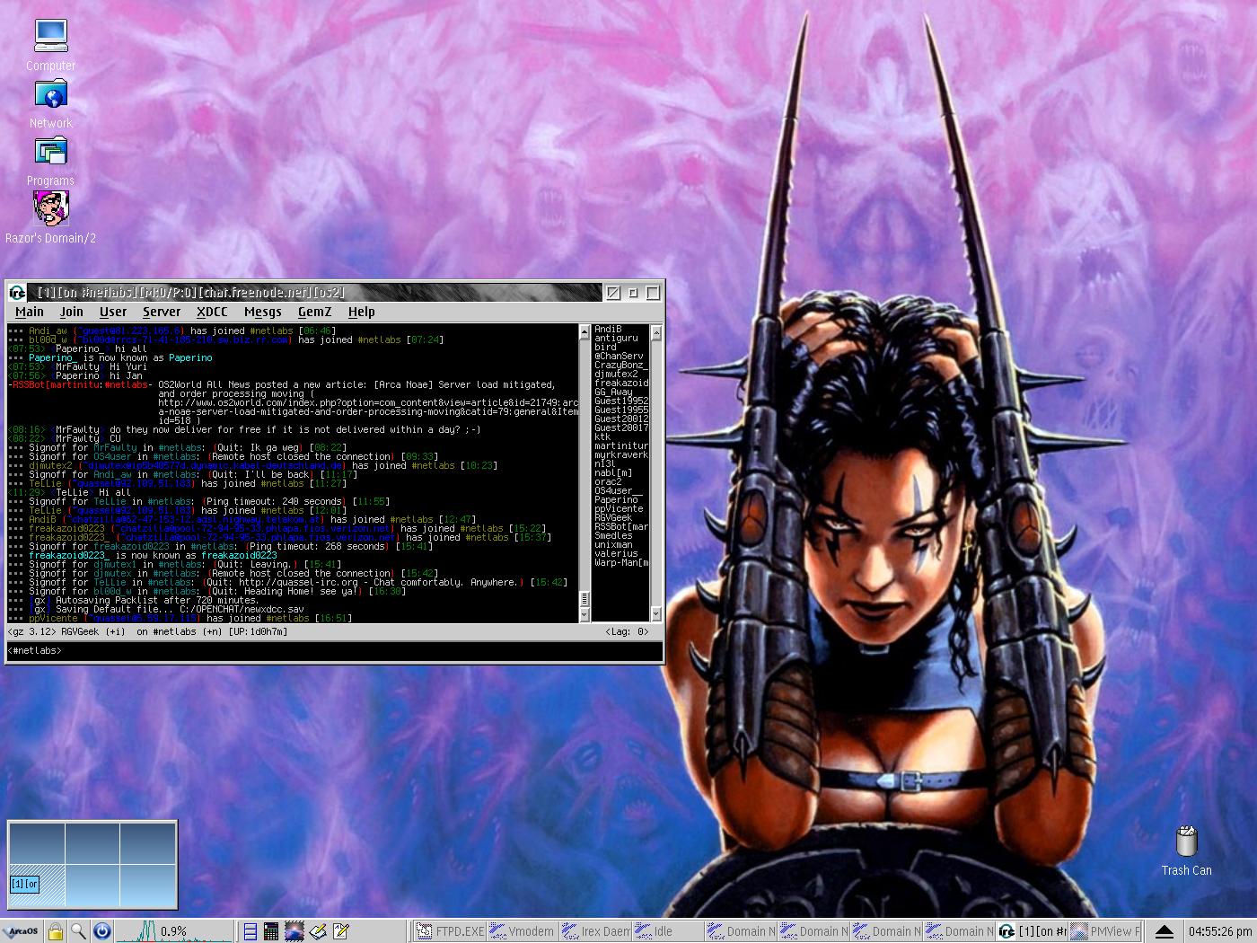Image resolution: width=1257 pixels, height=943 pixels.
Task: Open the XDCC menu
Action: 212,312
